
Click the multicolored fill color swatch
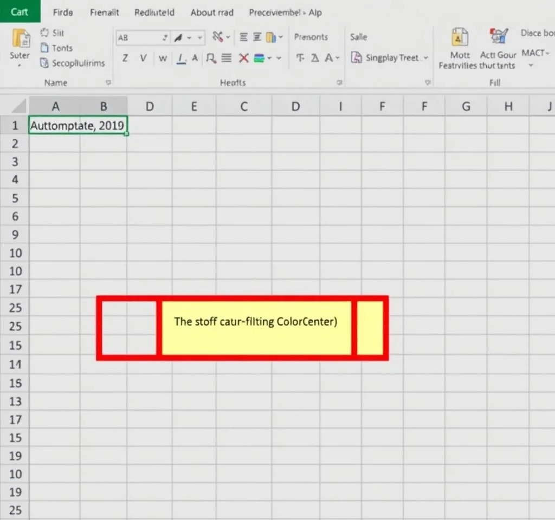pyautogui.click(x=259, y=58)
